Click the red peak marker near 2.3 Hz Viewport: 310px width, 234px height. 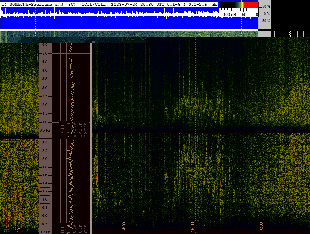coord(69,100)
